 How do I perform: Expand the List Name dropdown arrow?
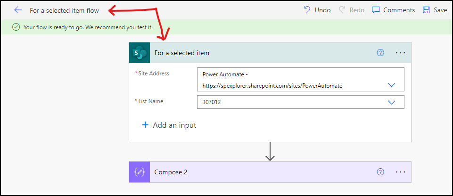391,102
